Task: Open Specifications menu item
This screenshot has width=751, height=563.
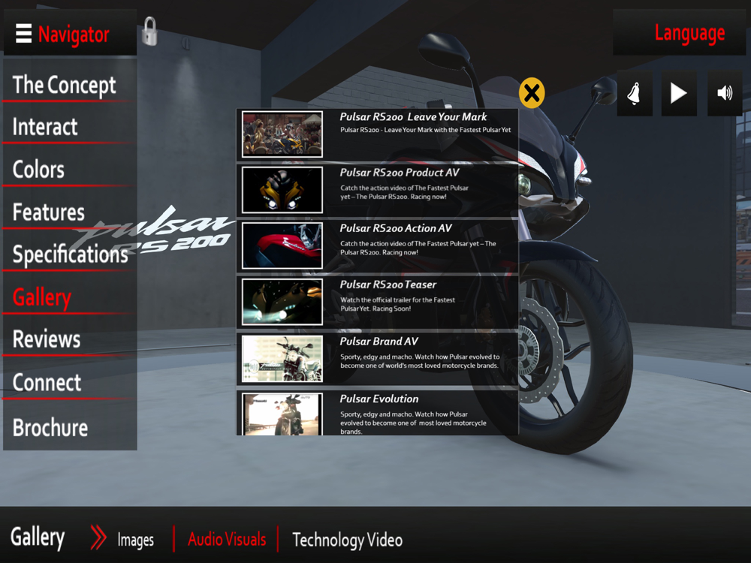Action: point(70,254)
